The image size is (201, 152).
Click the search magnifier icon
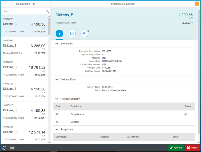tap(47, 11)
